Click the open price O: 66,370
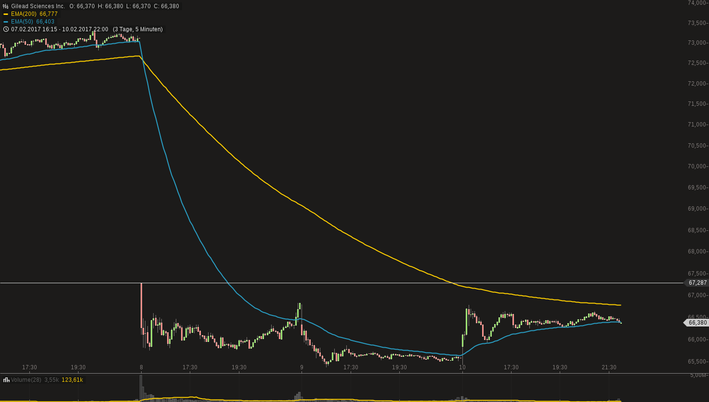The image size is (709, 402). point(82,6)
